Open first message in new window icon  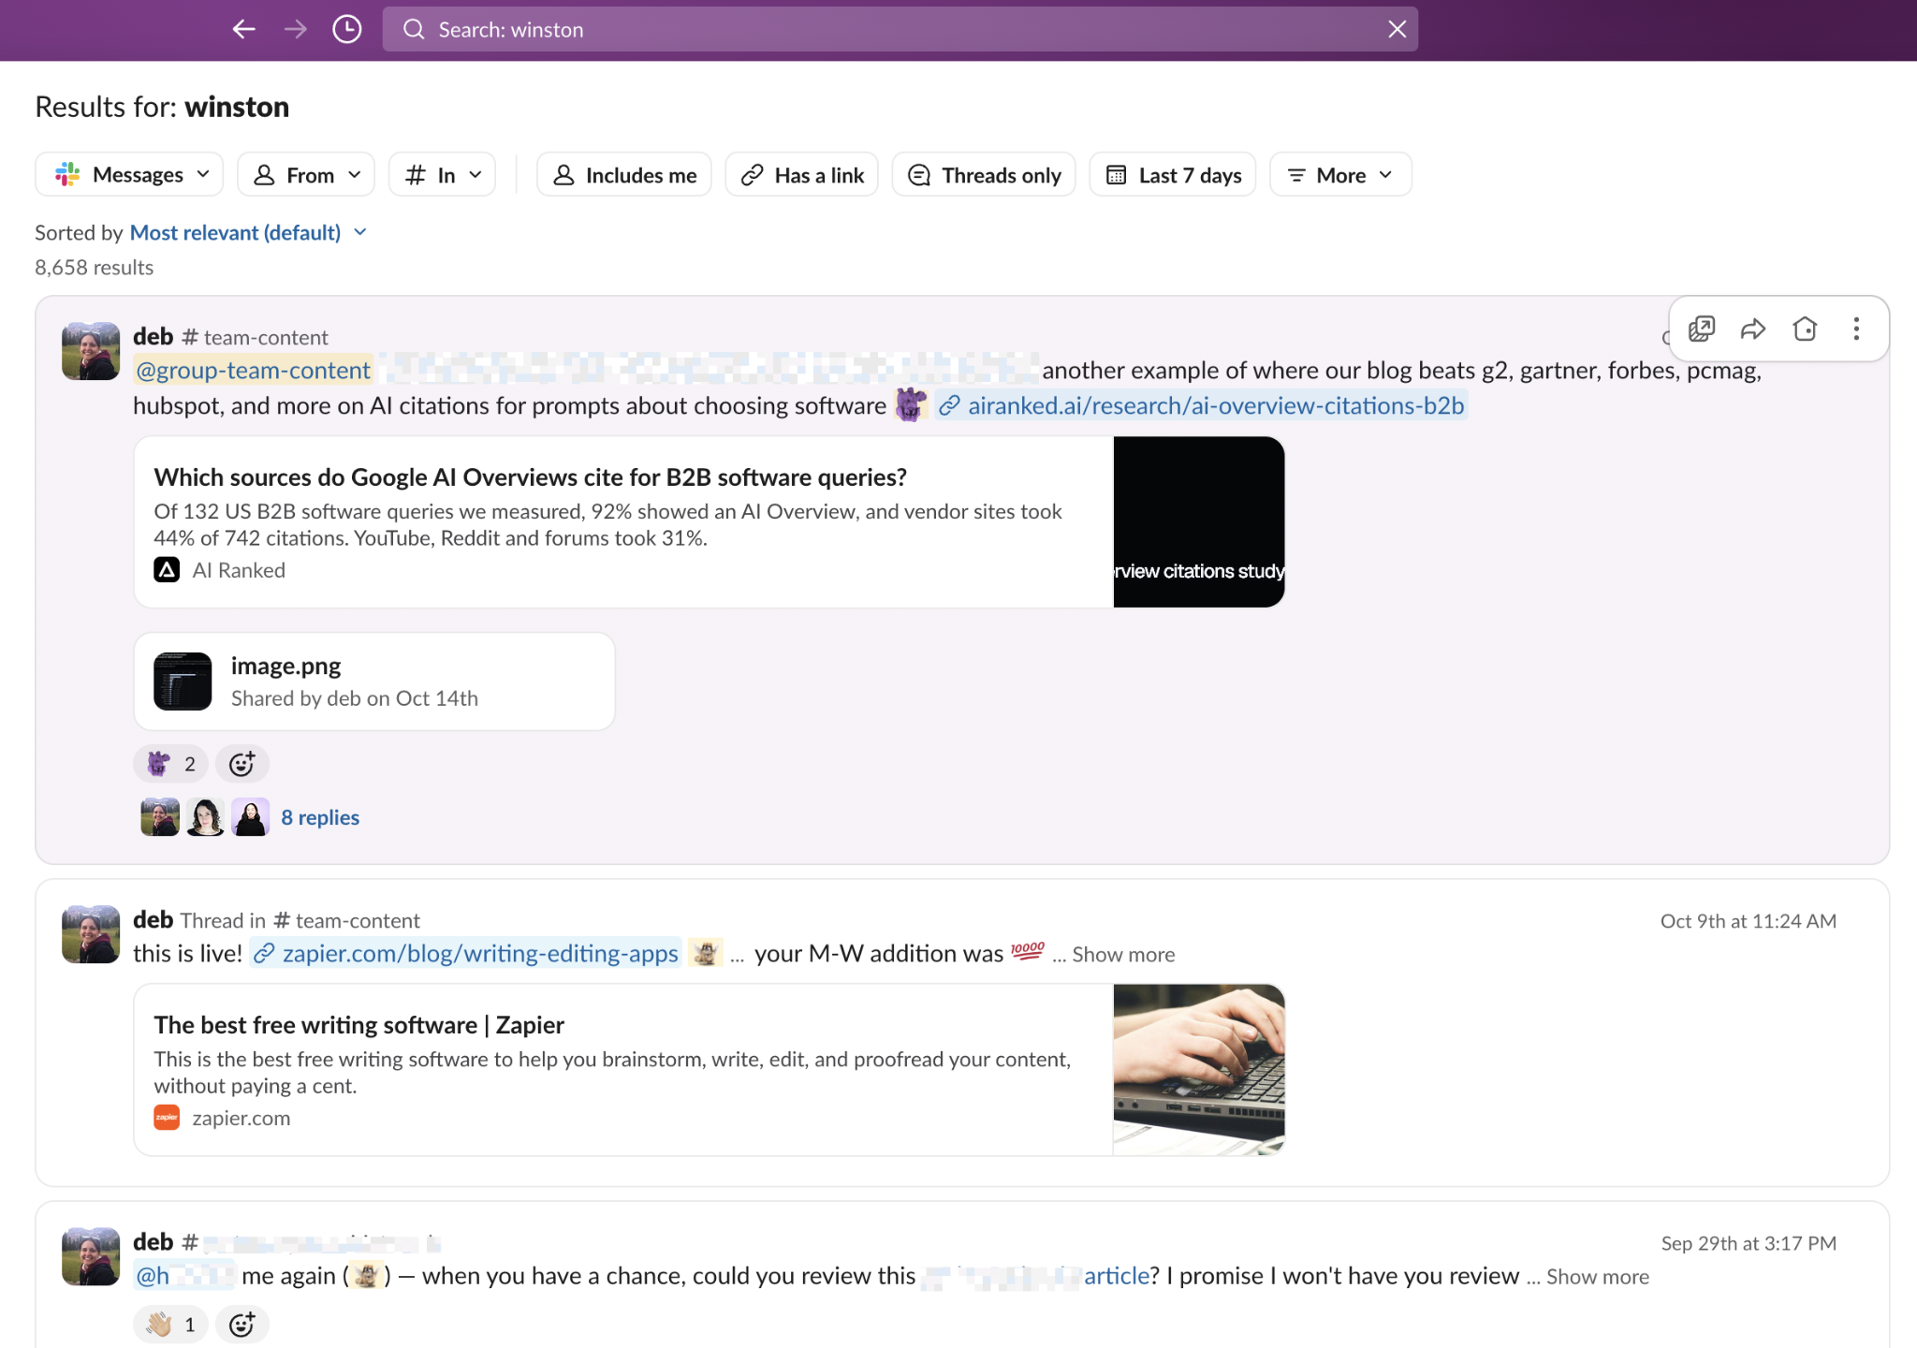(1701, 329)
